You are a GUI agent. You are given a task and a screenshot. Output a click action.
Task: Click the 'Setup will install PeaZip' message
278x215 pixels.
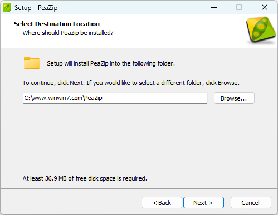click(x=111, y=63)
